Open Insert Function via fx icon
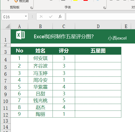The height and width of the screenshot is (132, 135). coord(60,16)
